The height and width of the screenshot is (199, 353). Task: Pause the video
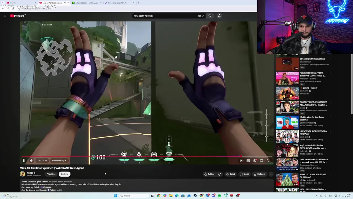(x=24, y=161)
